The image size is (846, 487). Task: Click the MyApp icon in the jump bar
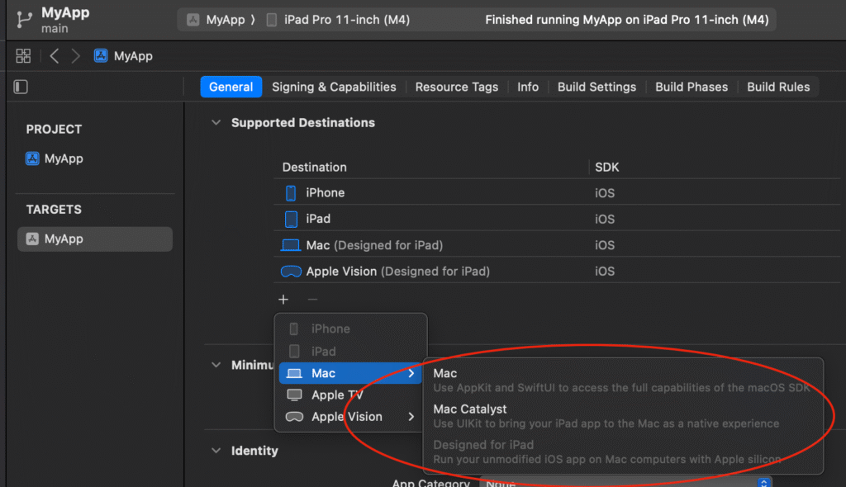point(101,55)
